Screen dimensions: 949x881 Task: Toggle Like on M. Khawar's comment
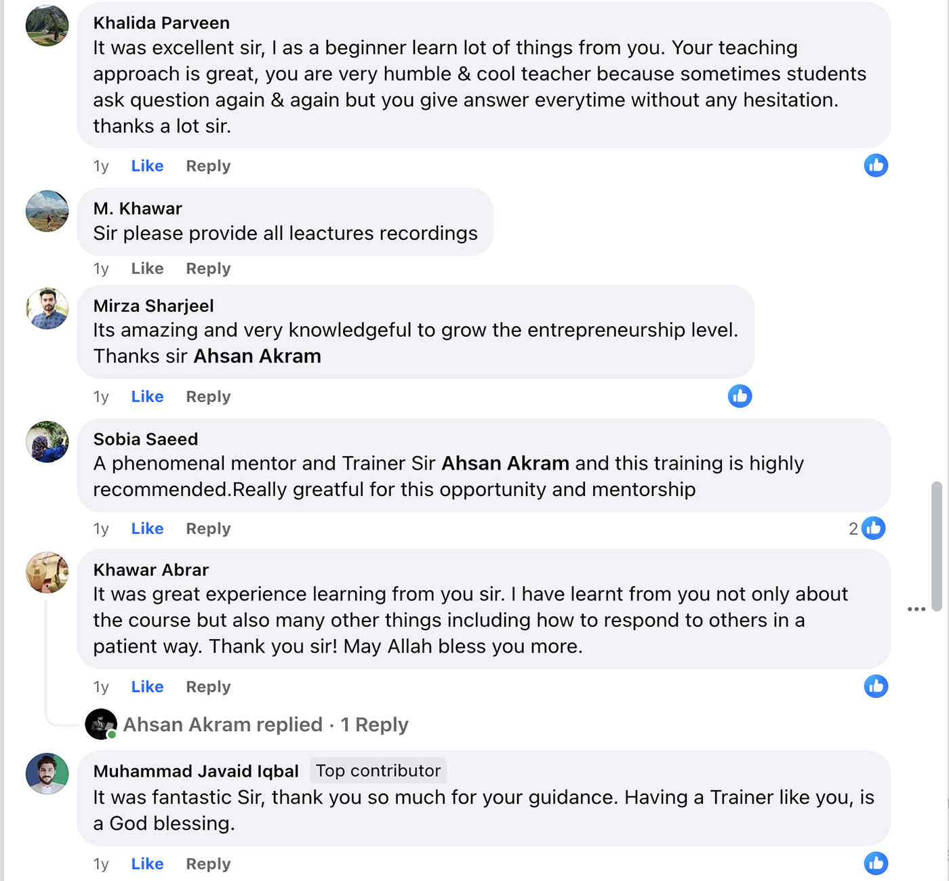click(147, 268)
